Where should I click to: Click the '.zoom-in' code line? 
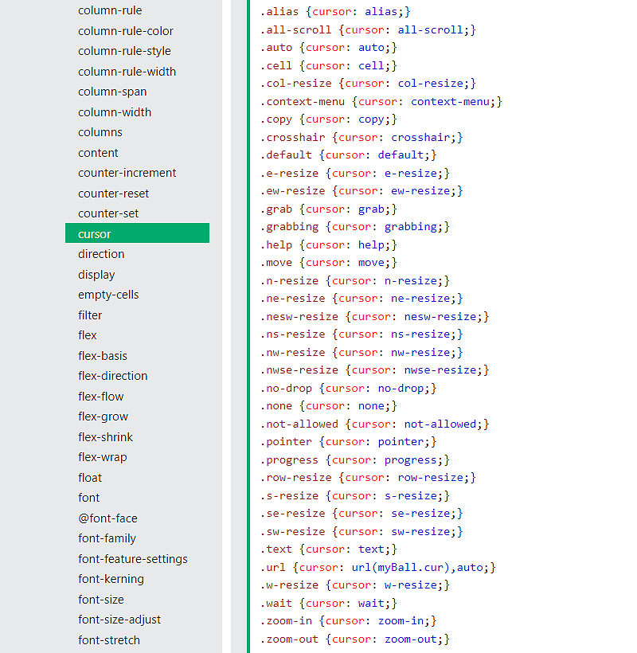349,620
